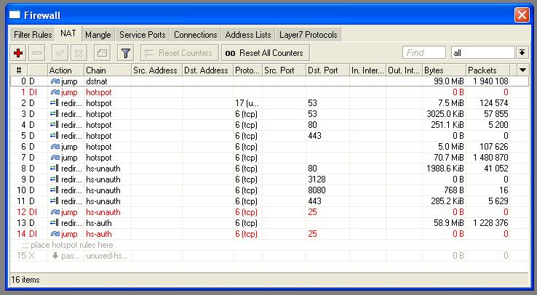The width and height of the screenshot is (537, 295).
Task: Click the Reset All Counters button
Action: (266, 53)
